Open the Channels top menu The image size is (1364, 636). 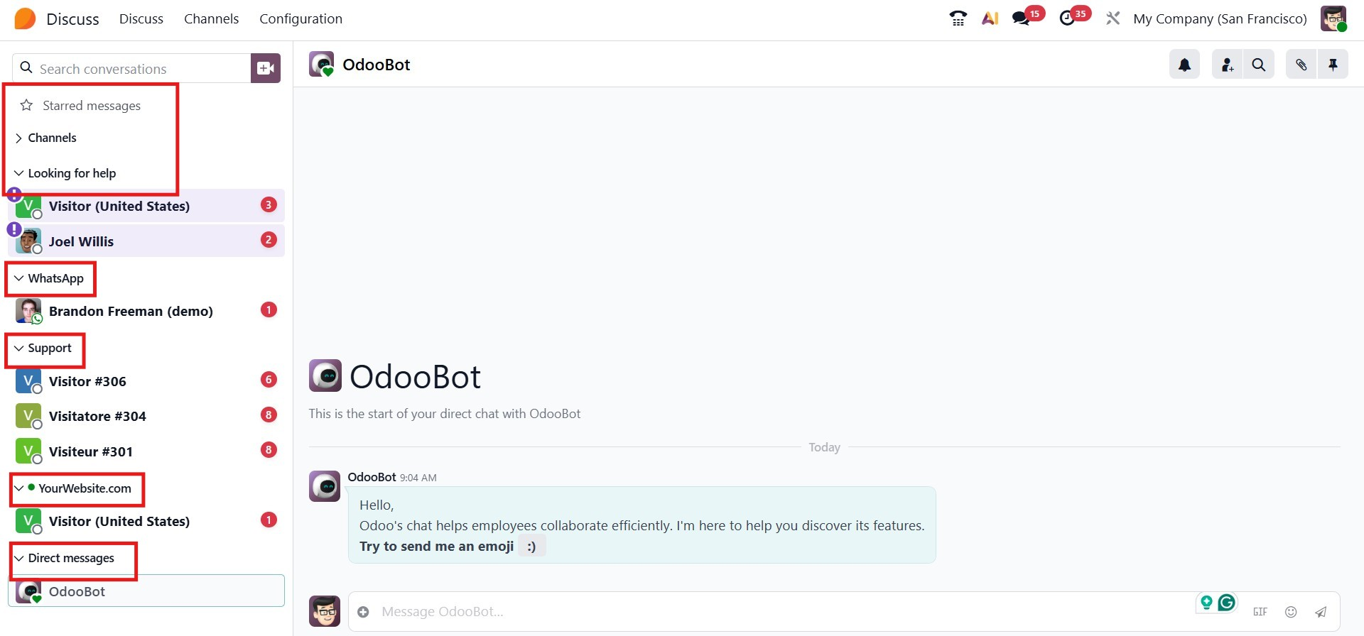[x=211, y=19]
